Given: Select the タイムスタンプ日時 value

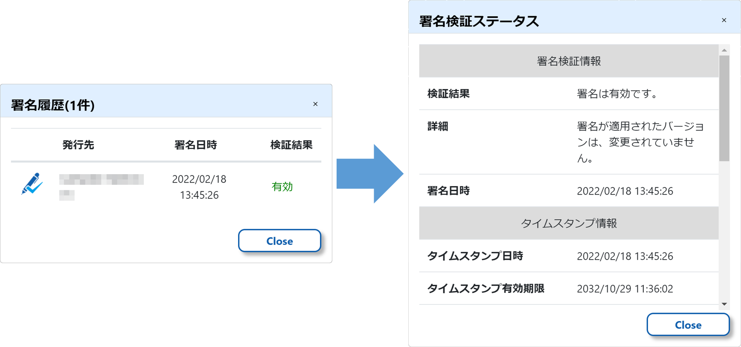Looking at the screenshot, I should [x=625, y=256].
